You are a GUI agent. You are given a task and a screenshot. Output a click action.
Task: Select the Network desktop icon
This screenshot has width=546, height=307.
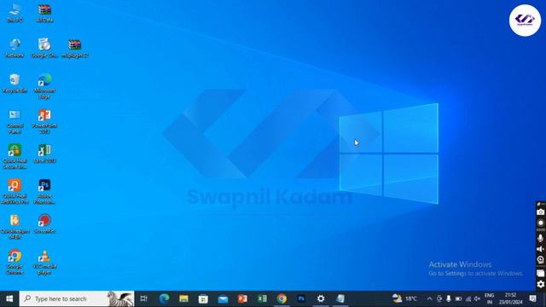point(15,49)
